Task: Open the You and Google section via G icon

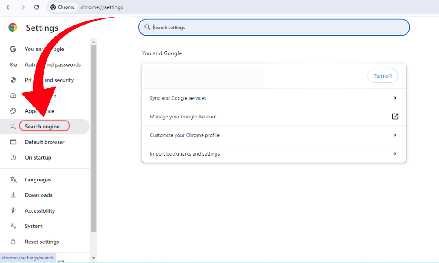Action: click(x=13, y=49)
